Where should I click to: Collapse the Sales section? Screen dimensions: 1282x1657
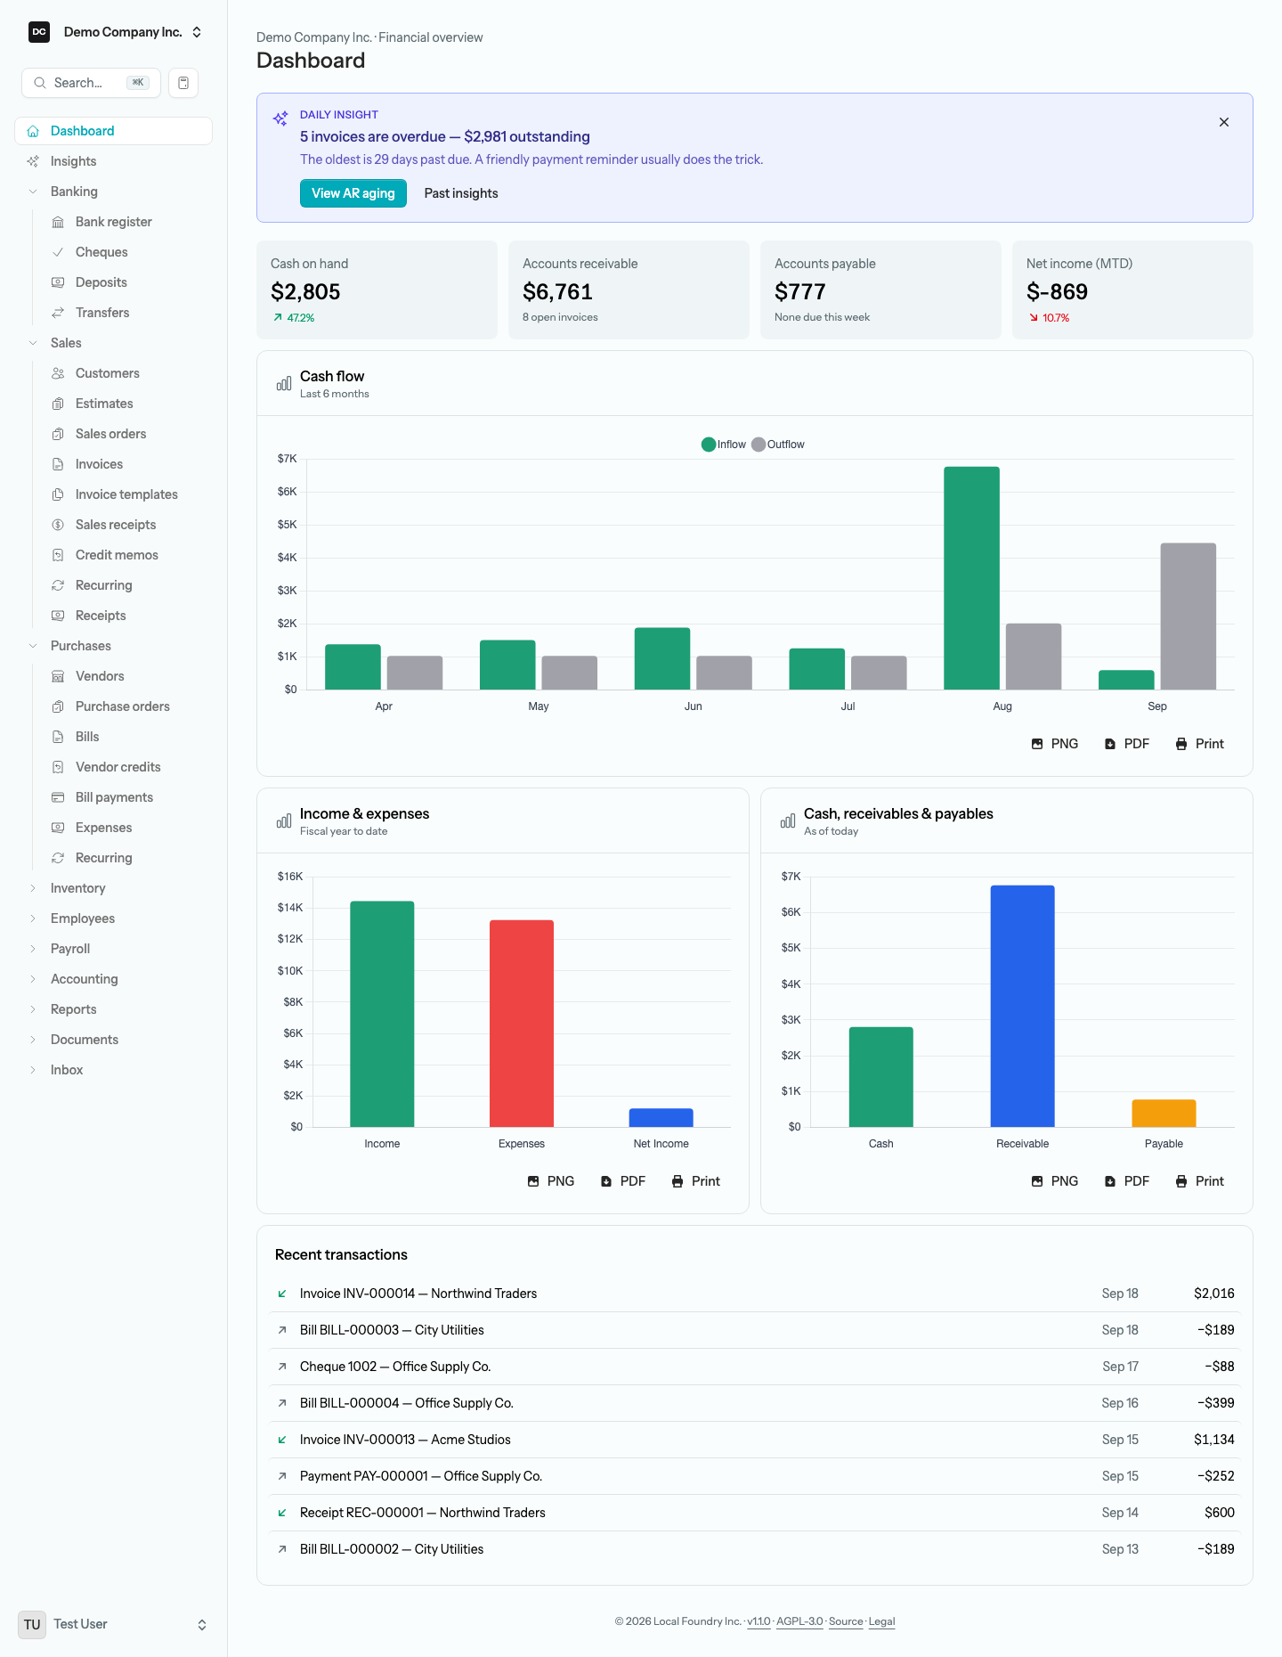coord(114,343)
